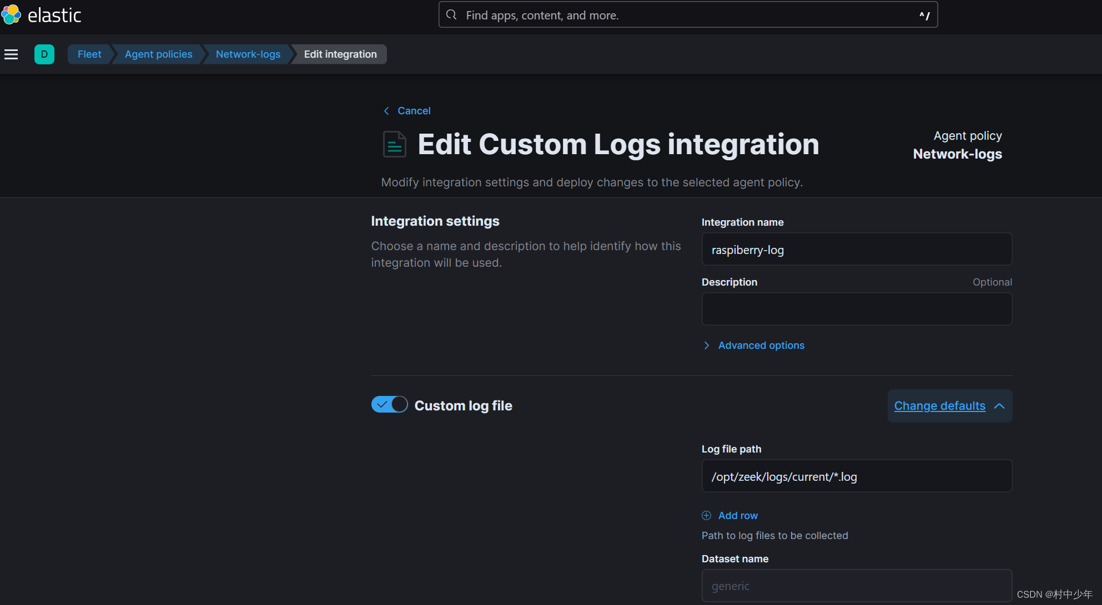Viewport: 1102px width, 605px height.
Task: Click the Log file path field
Action: point(857,476)
